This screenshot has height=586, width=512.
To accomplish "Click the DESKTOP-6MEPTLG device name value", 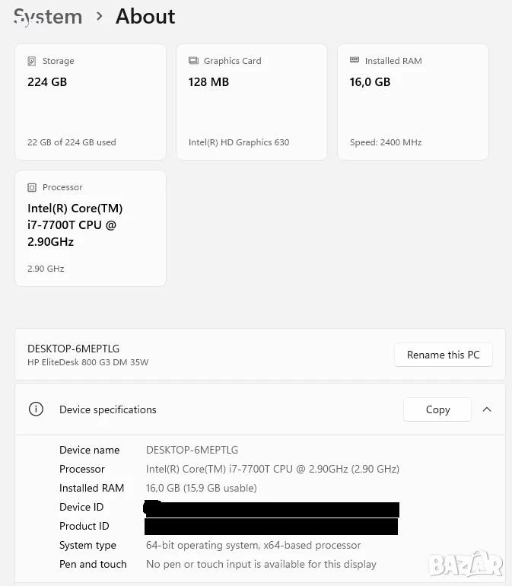I will point(192,450).
